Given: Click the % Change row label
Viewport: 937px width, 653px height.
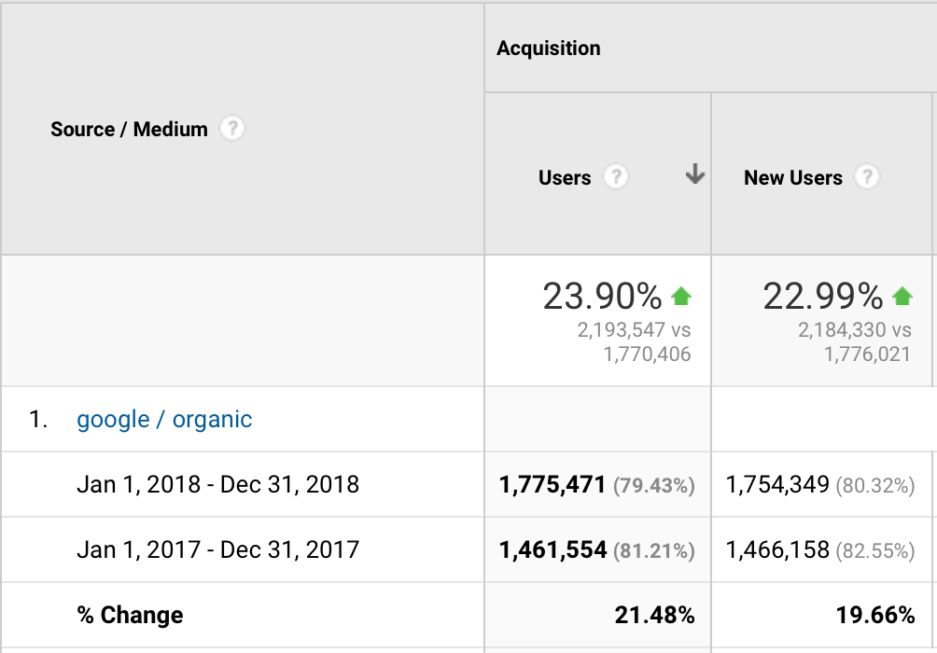Looking at the screenshot, I should 130,616.
